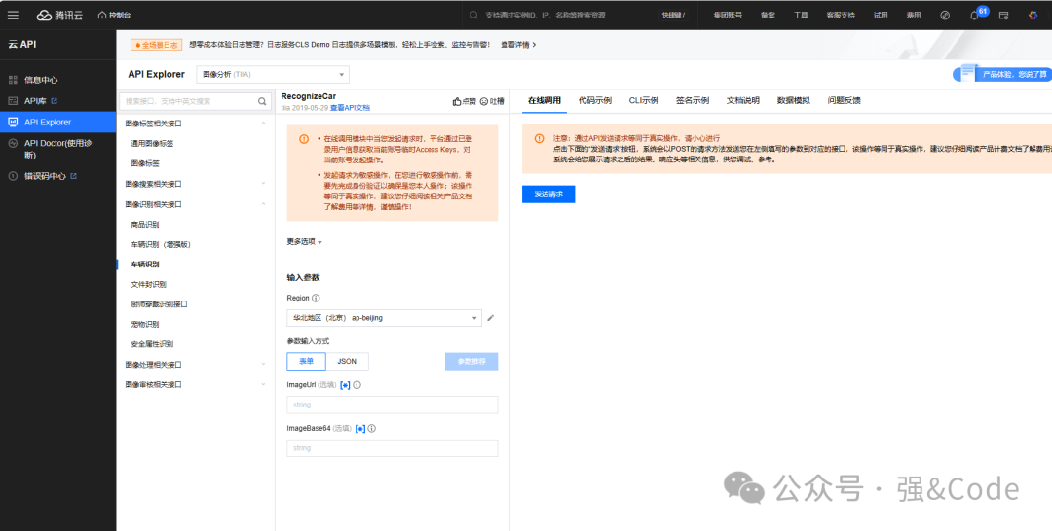Click the [*] icon next to ImageUrl
The width and height of the screenshot is (1052, 531).
click(346, 385)
